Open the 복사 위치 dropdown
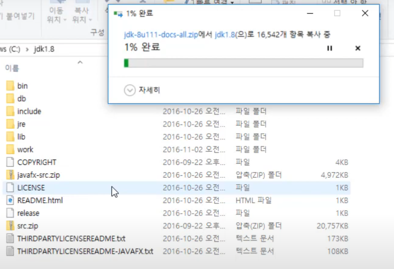 click(x=82, y=15)
